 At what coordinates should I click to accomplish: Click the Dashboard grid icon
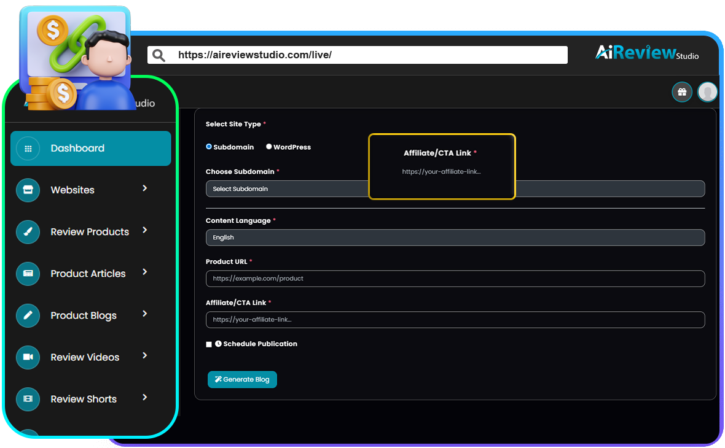point(28,149)
